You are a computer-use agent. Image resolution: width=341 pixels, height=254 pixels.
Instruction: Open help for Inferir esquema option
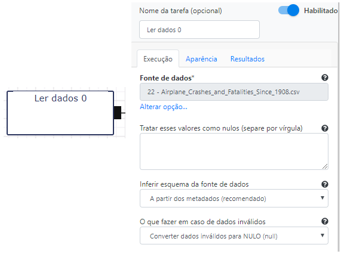tap(325, 184)
